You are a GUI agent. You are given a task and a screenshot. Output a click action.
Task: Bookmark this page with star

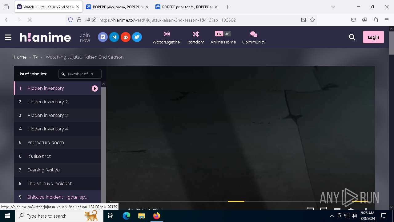point(312,20)
